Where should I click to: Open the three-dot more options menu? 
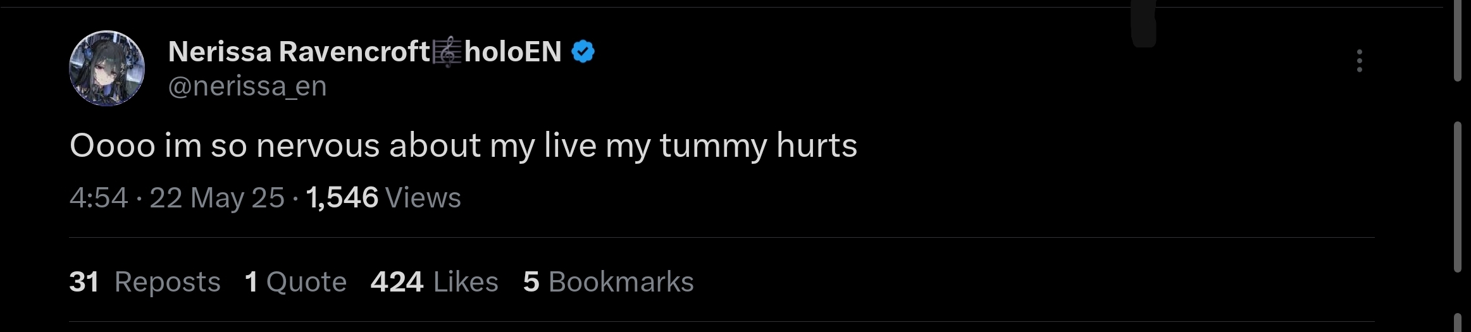(1359, 61)
